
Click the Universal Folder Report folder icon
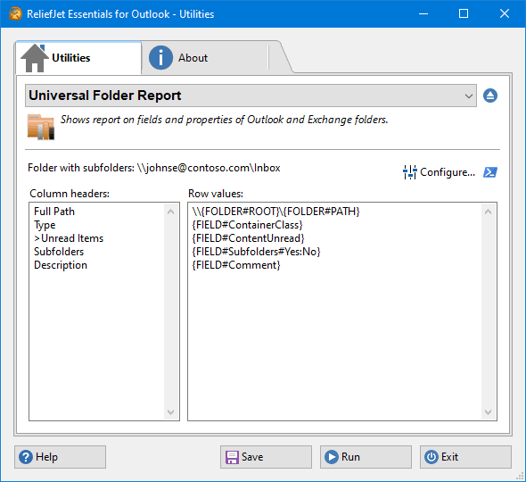(x=41, y=127)
